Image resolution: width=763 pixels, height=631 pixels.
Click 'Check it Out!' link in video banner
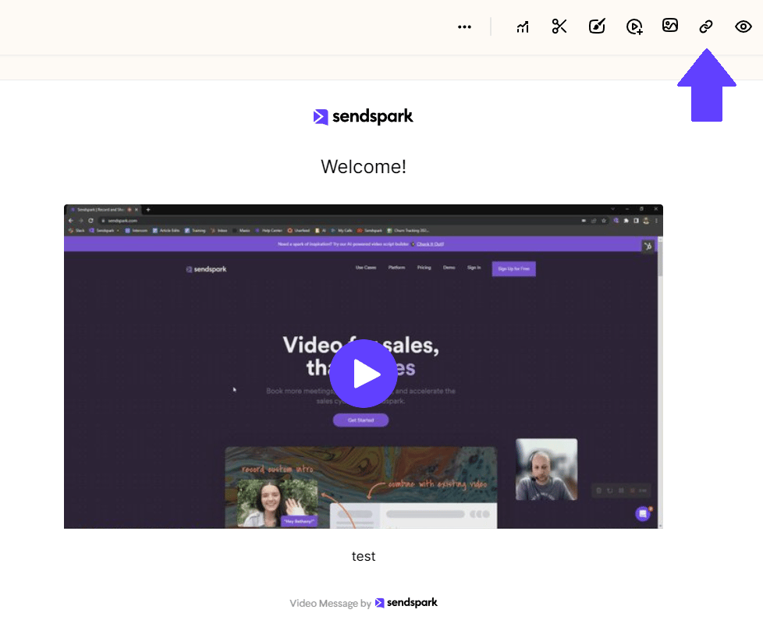tap(430, 244)
